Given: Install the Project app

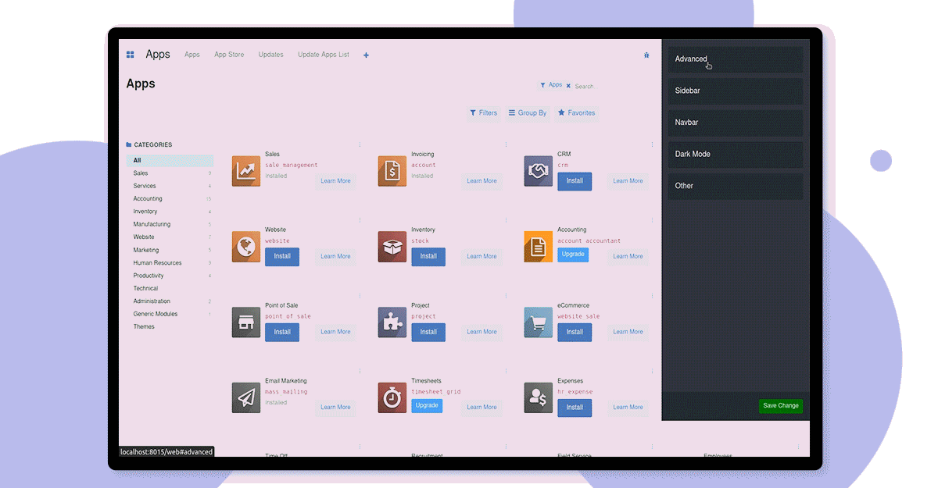Looking at the screenshot, I should 428,332.
